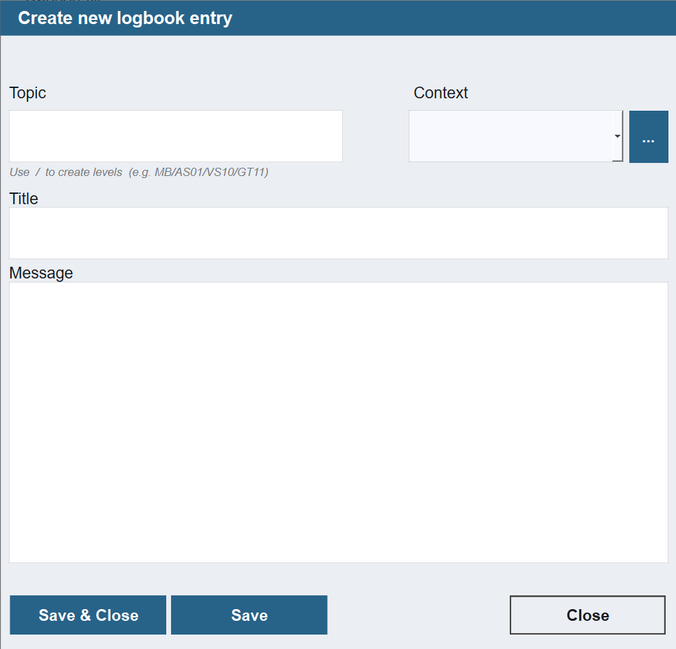This screenshot has width=676, height=649.
Task: Click the Save button
Action: point(249,615)
